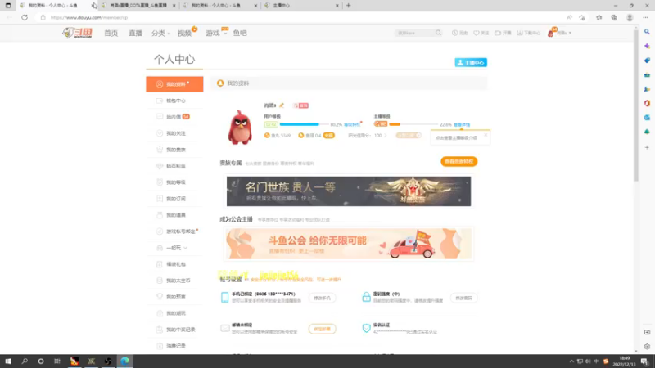655x368 pixels.
Task: Click the orange recharge button near 鱼翅
Action: point(329,135)
